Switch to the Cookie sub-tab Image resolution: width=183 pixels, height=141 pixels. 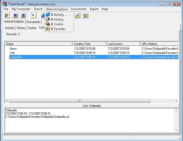[32, 28]
